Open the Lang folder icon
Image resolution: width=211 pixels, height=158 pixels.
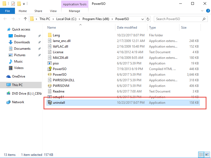click(50, 35)
